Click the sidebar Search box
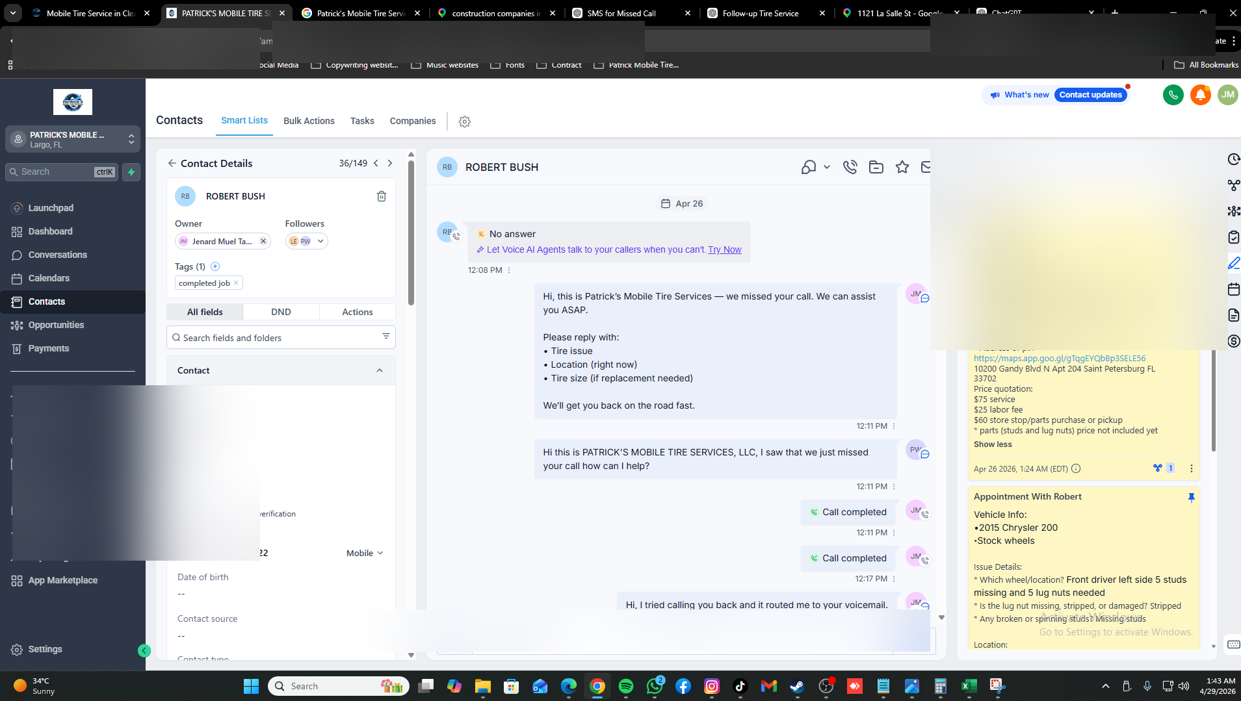The image size is (1241, 701). (62, 172)
